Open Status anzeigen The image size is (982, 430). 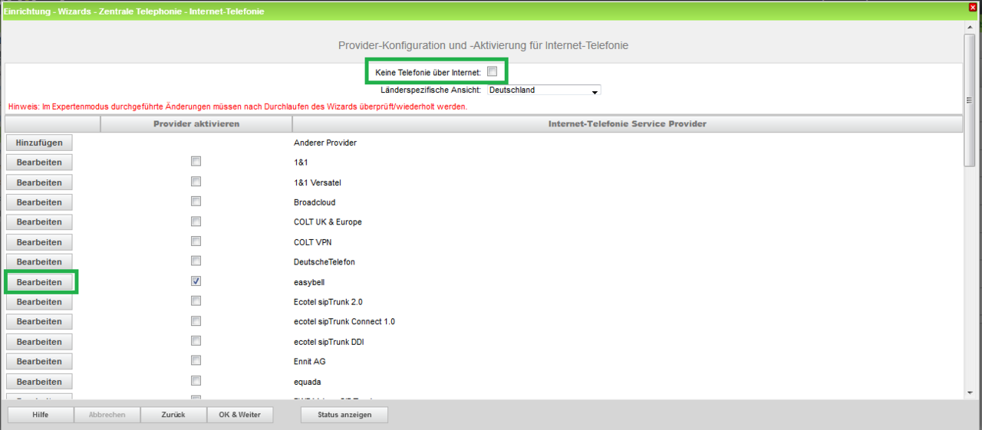coord(344,415)
